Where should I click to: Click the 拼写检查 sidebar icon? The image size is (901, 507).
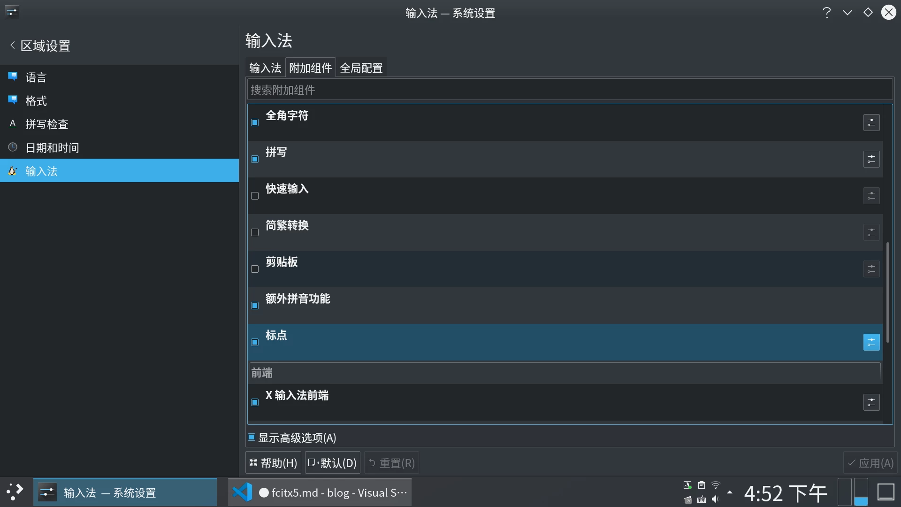[x=13, y=123]
